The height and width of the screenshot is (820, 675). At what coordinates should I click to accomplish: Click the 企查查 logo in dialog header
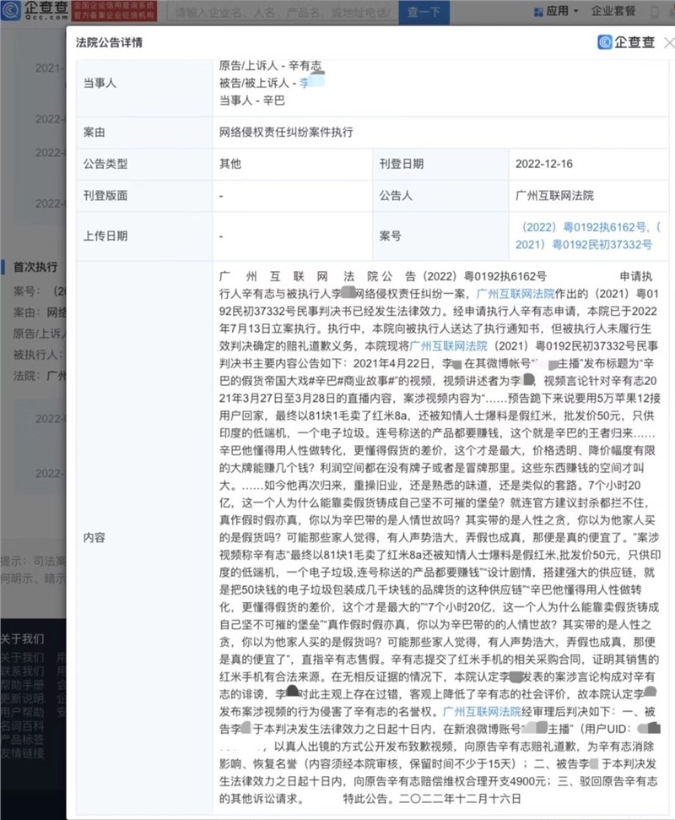(x=626, y=42)
